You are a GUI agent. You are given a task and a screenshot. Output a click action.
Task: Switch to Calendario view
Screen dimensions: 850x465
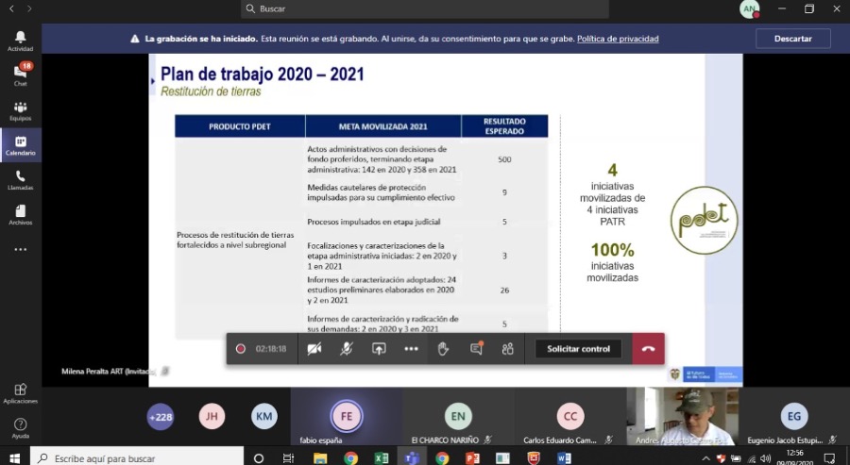pyautogui.click(x=20, y=146)
